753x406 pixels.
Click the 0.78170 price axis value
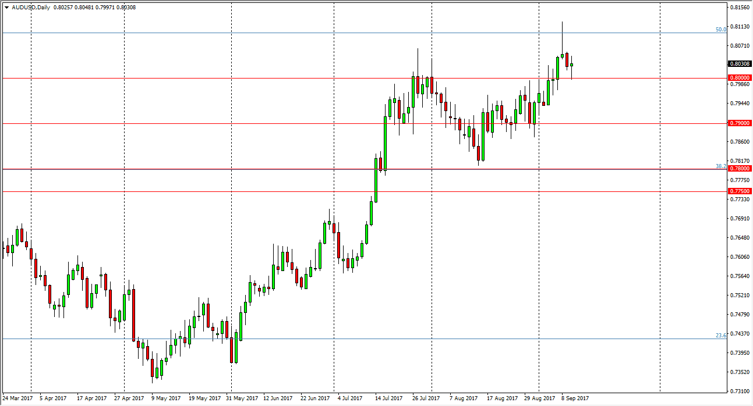click(740, 161)
